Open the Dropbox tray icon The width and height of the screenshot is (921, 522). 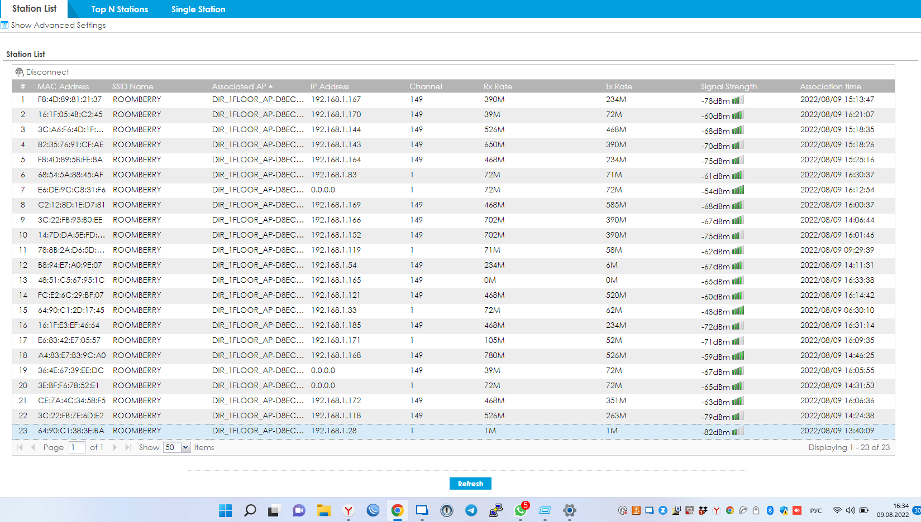(x=703, y=510)
